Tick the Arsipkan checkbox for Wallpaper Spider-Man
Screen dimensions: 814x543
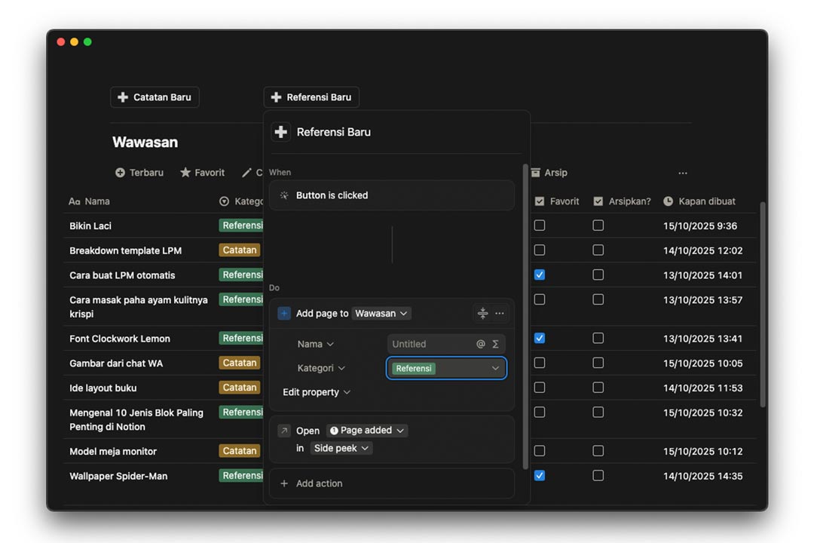[x=598, y=476]
